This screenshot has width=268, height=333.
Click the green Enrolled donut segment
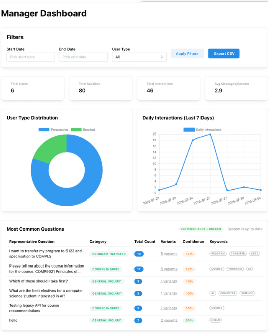coord(52,148)
